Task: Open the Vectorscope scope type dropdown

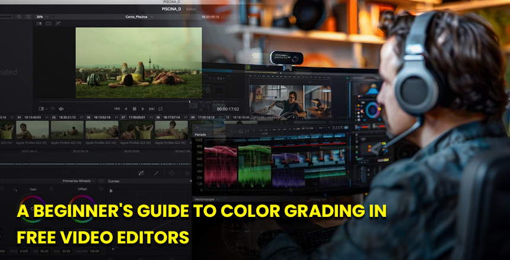Action: pos(206,199)
